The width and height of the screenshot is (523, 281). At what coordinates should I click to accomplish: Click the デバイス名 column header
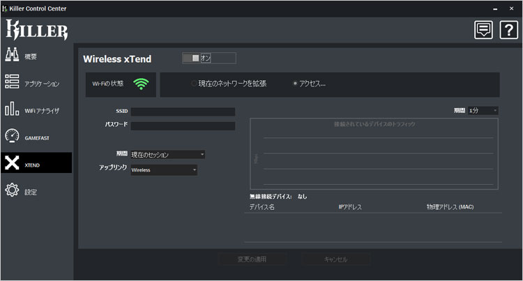coord(262,207)
